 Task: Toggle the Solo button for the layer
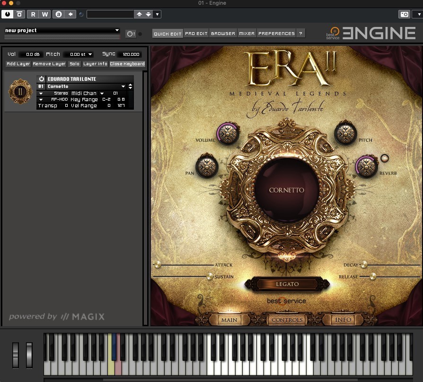coord(74,64)
